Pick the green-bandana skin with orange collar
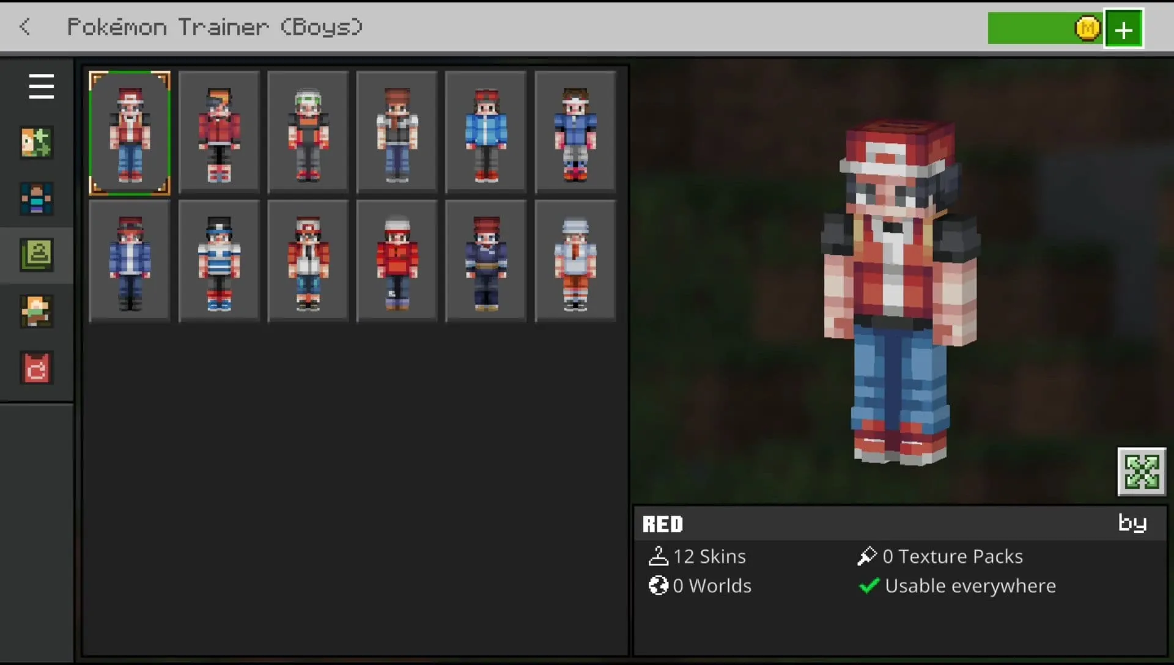Image resolution: width=1174 pixels, height=665 pixels. click(308, 133)
